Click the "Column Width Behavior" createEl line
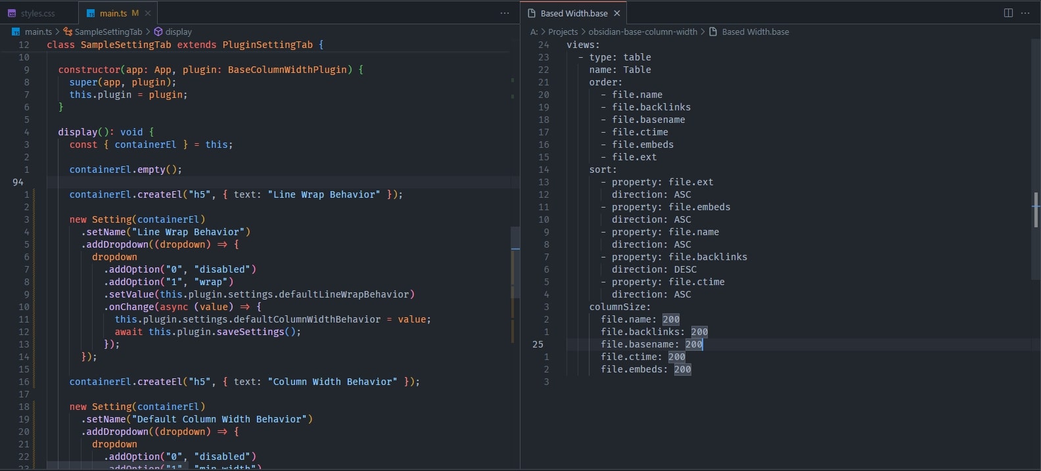1041x471 pixels. point(244,382)
